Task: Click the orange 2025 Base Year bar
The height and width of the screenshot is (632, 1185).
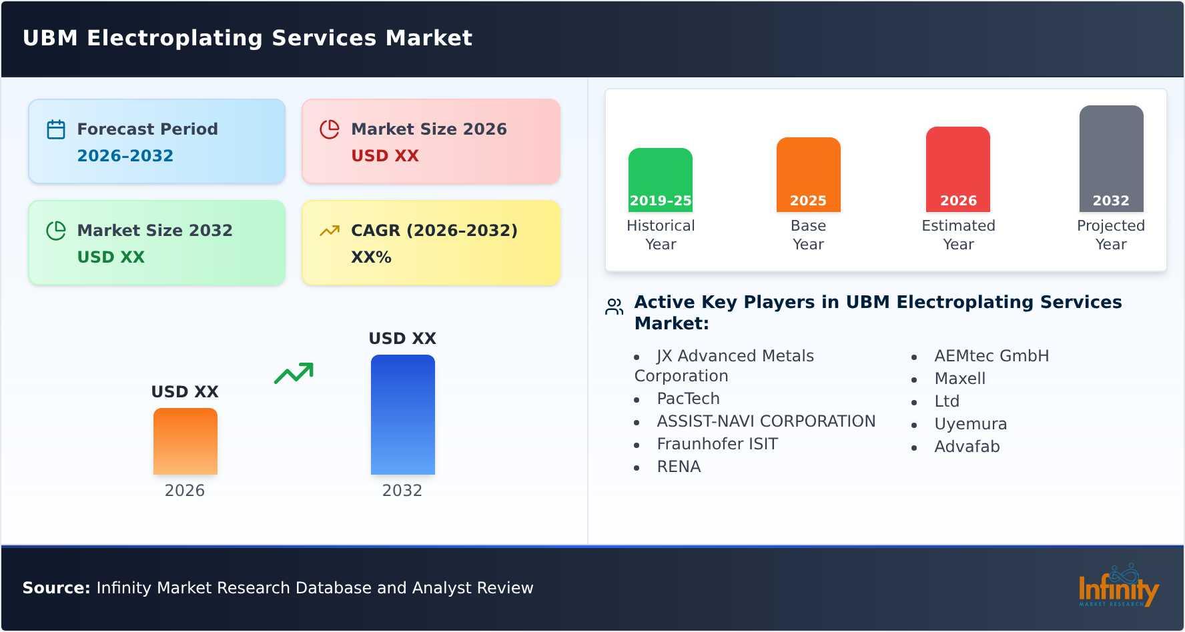Action: (809, 175)
